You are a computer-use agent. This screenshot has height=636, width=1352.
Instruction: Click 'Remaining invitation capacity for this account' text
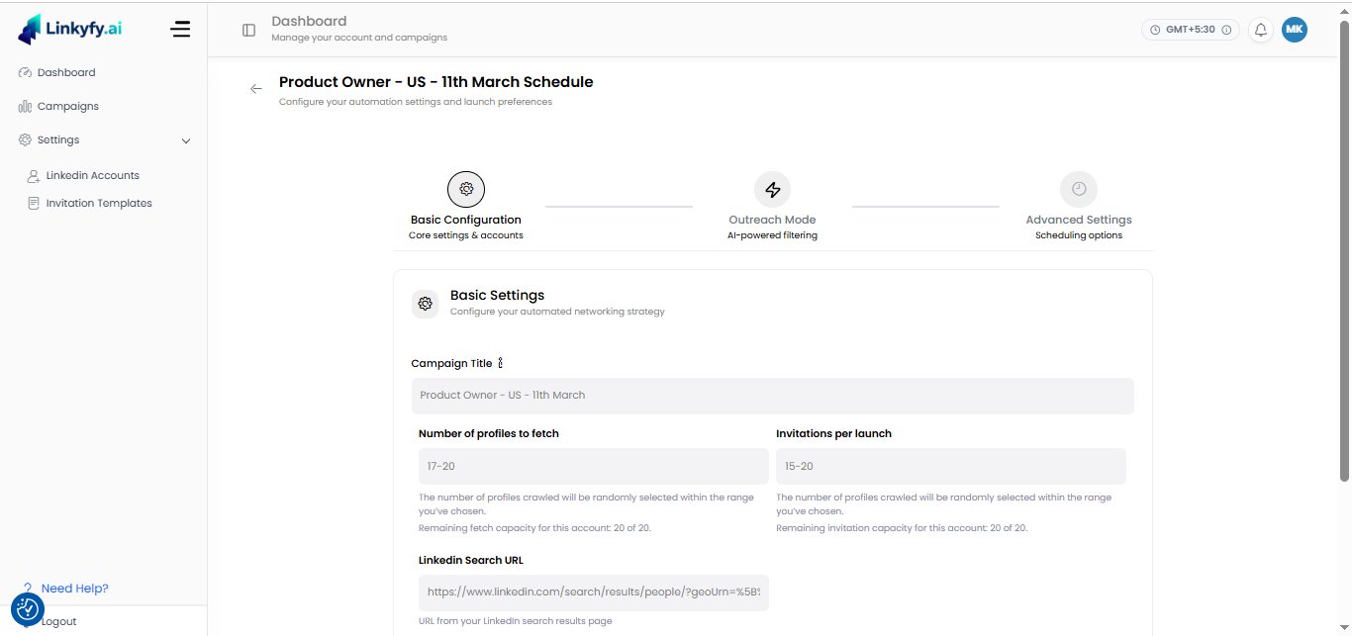pyautogui.click(x=902, y=528)
